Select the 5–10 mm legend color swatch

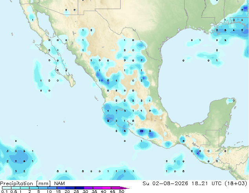(43, 188)
